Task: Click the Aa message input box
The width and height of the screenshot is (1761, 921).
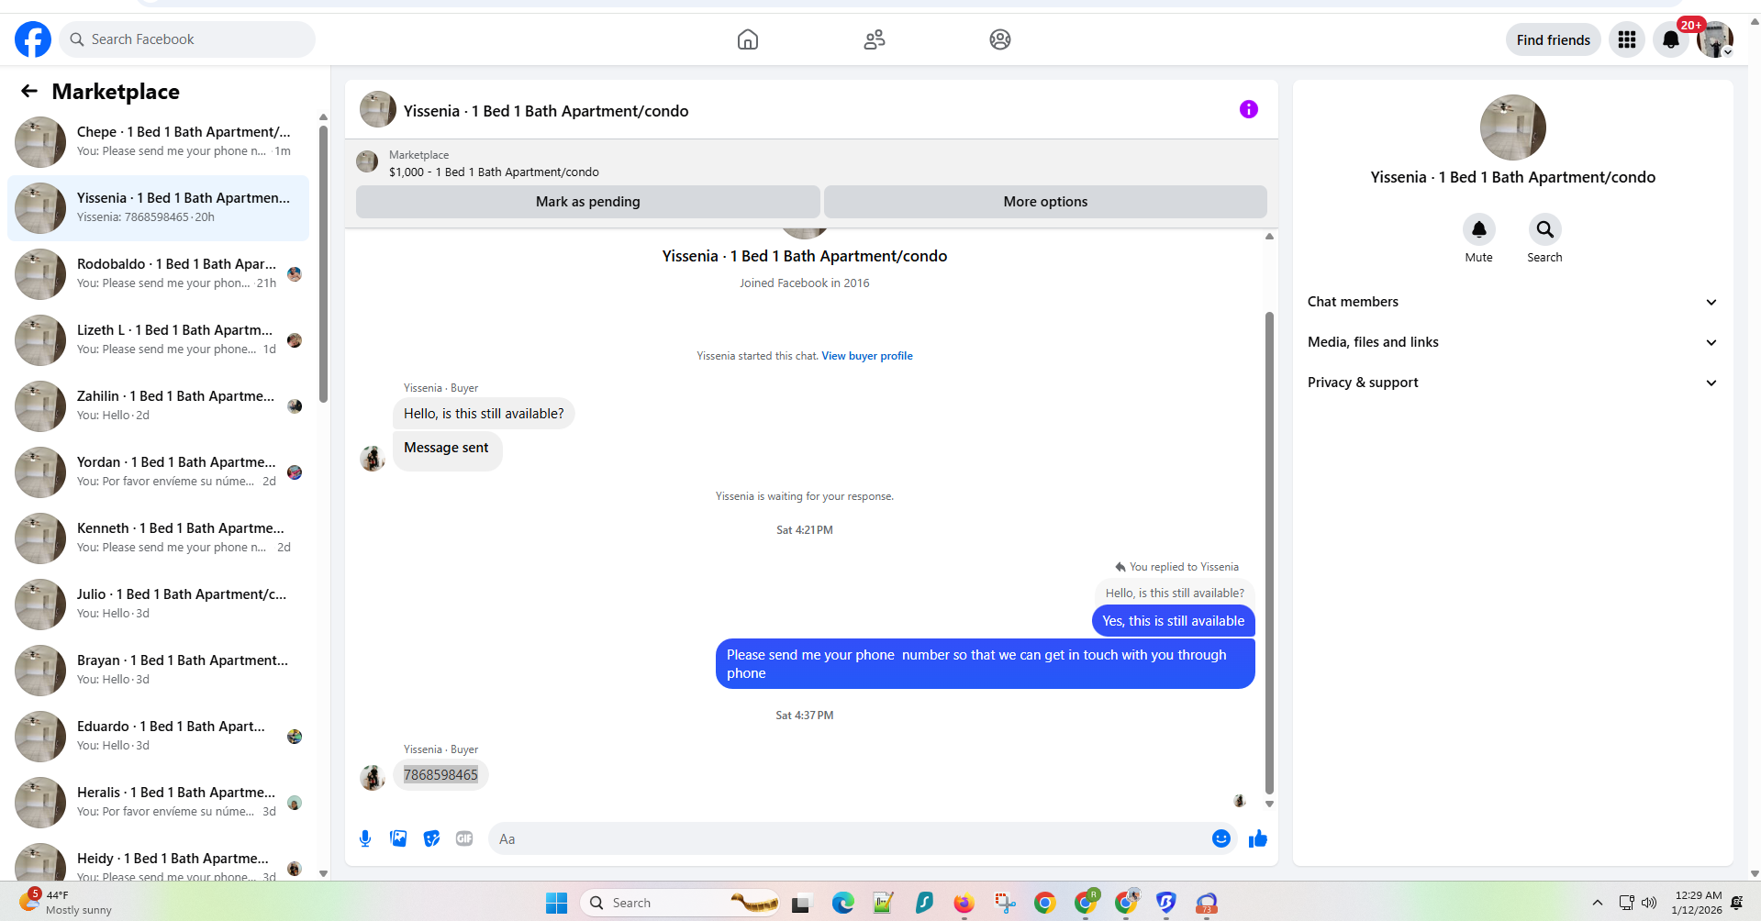Action: pyautogui.click(x=849, y=838)
